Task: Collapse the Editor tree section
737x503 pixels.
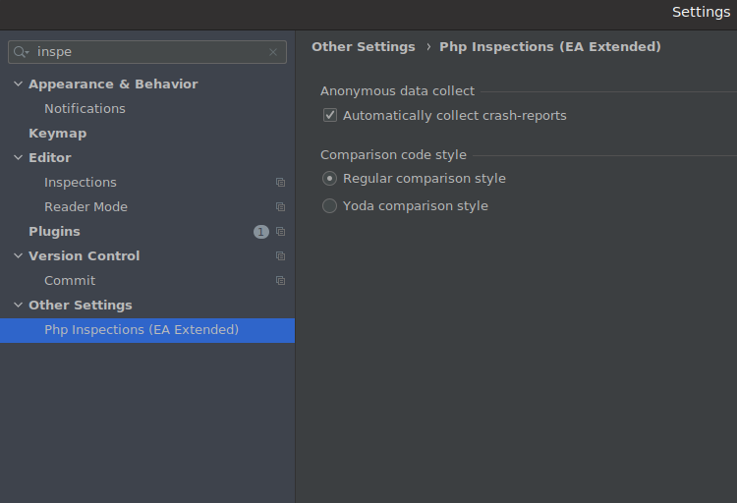Action: click(18, 158)
